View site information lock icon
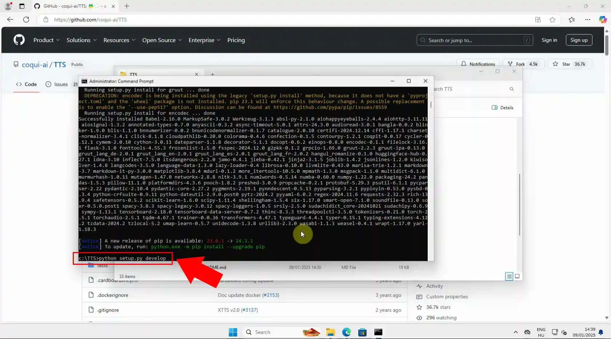 (46, 20)
